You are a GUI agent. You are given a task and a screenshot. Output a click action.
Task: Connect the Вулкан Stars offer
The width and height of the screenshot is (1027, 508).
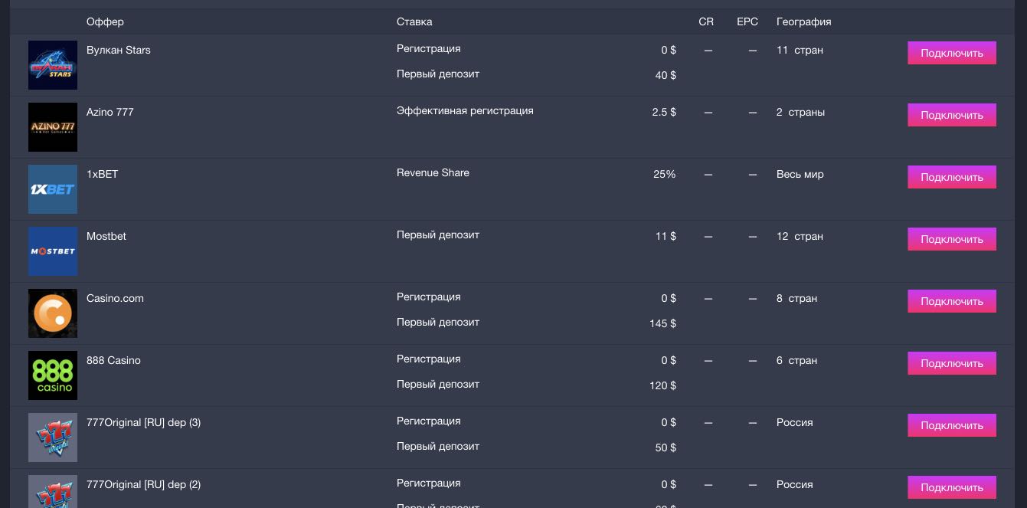[951, 53]
